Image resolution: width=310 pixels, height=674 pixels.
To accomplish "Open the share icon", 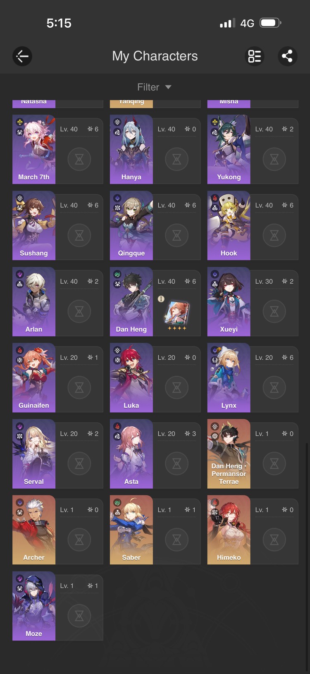I will [287, 56].
